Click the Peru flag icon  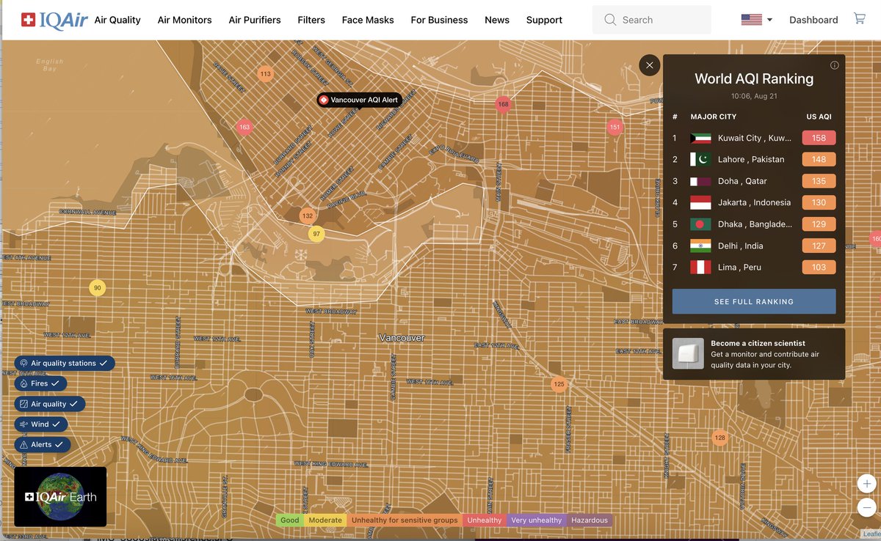tap(700, 267)
